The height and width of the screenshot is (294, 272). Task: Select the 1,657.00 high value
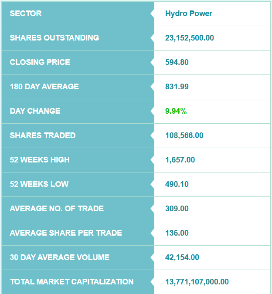pyautogui.click(x=180, y=160)
